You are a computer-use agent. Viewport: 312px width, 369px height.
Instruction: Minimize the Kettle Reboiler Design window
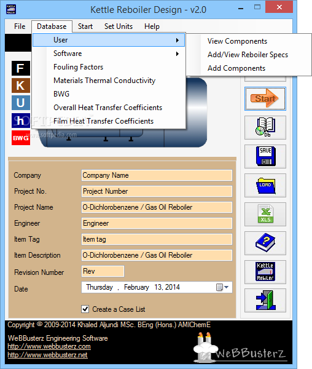[x=241, y=9]
